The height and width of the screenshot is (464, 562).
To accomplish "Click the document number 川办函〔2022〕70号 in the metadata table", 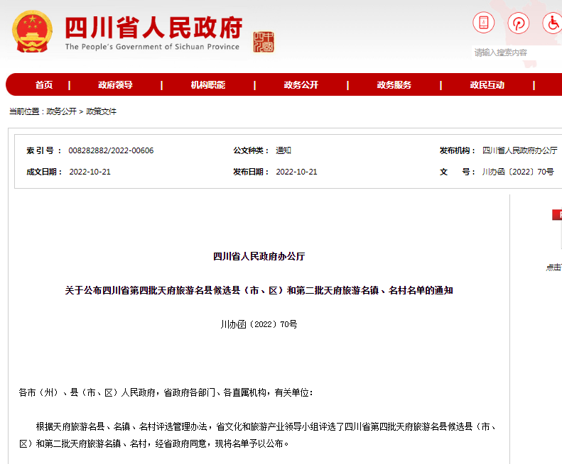I will [x=517, y=172].
